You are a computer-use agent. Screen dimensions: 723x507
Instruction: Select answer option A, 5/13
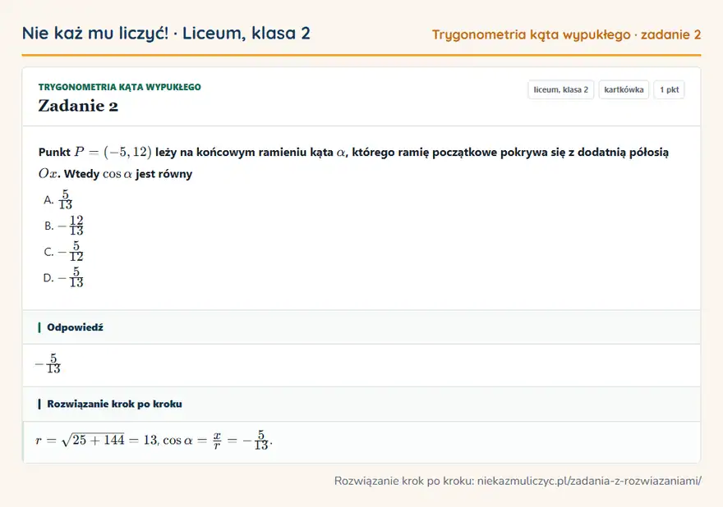click(58, 200)
